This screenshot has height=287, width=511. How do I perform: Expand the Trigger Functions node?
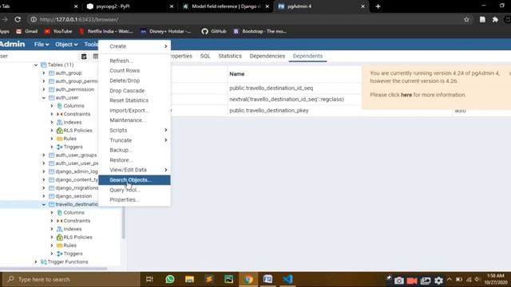tap(35, 261)
